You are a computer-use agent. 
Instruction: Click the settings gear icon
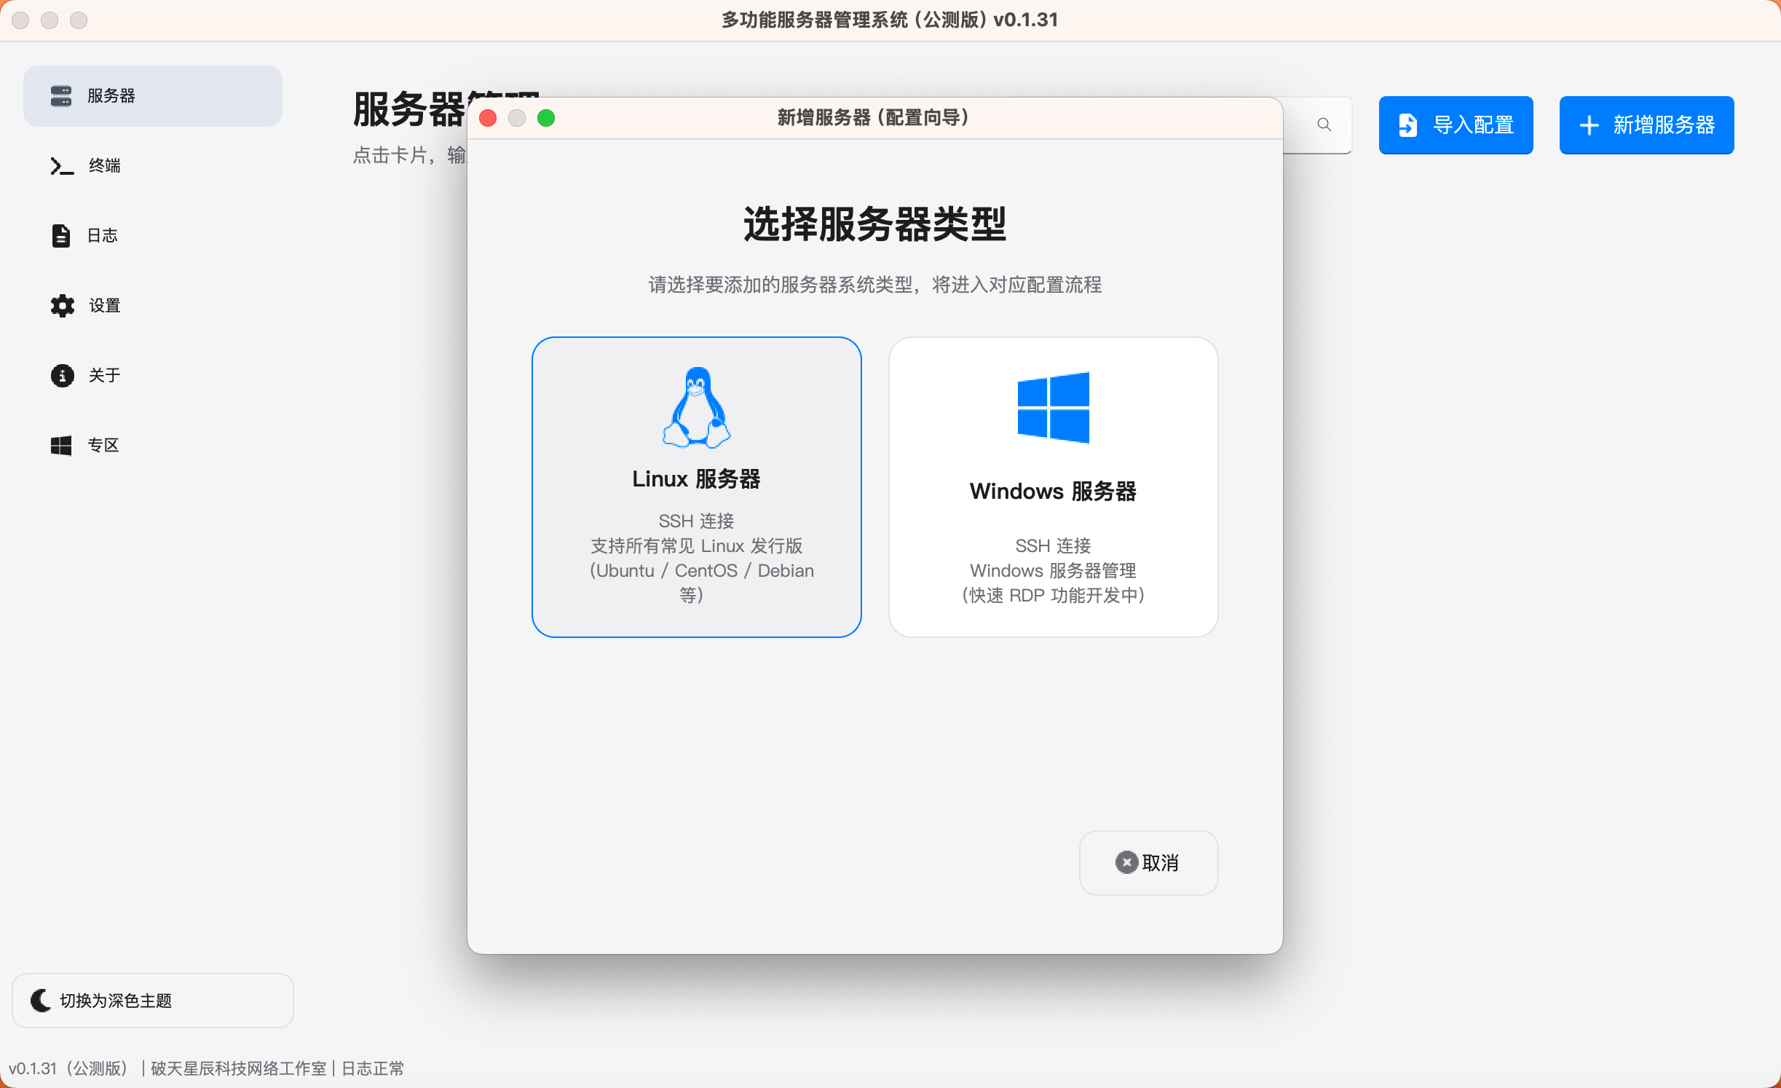click(x=62, y=305)
